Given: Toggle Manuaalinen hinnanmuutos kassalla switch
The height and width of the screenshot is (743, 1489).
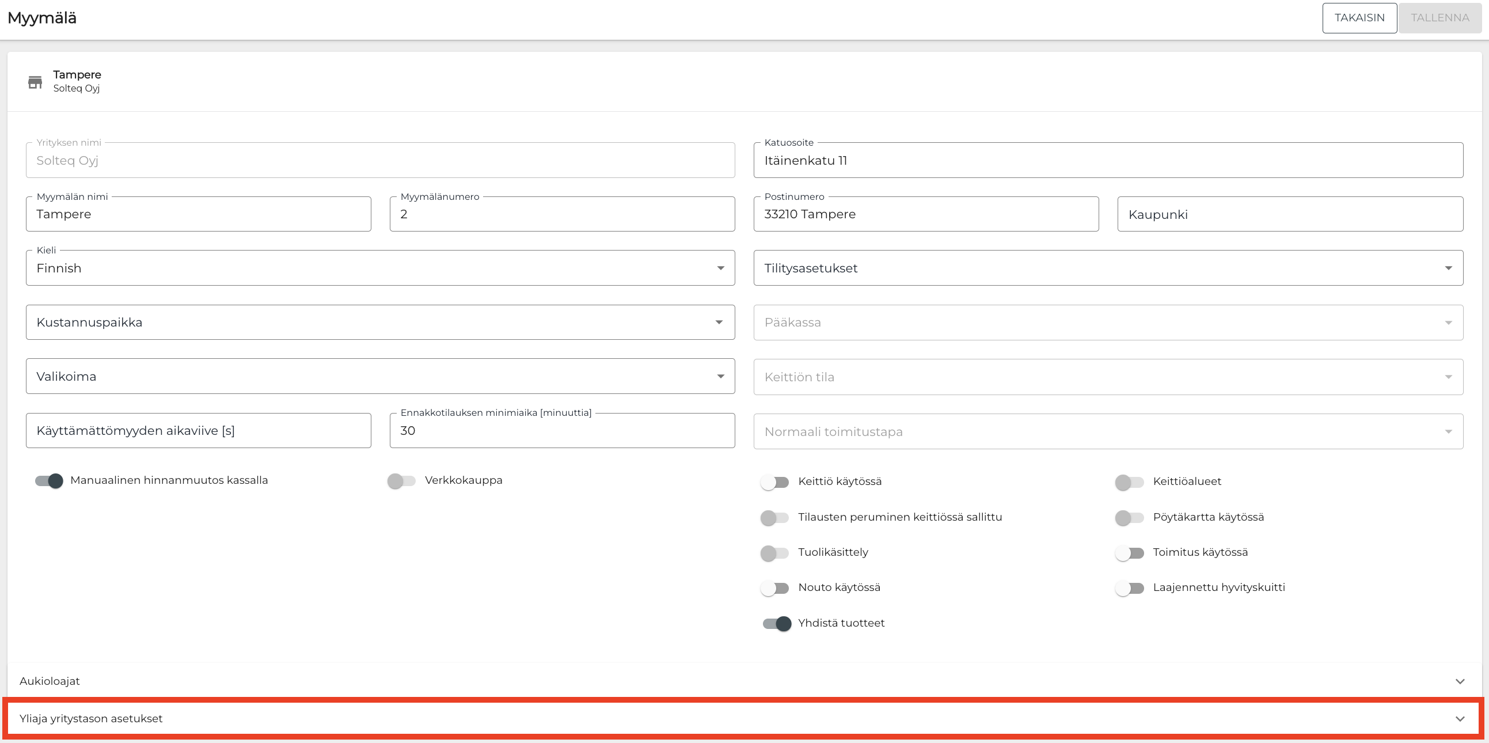Looking at the screenshot, I should pyautogui.click(x=49, y=480).
